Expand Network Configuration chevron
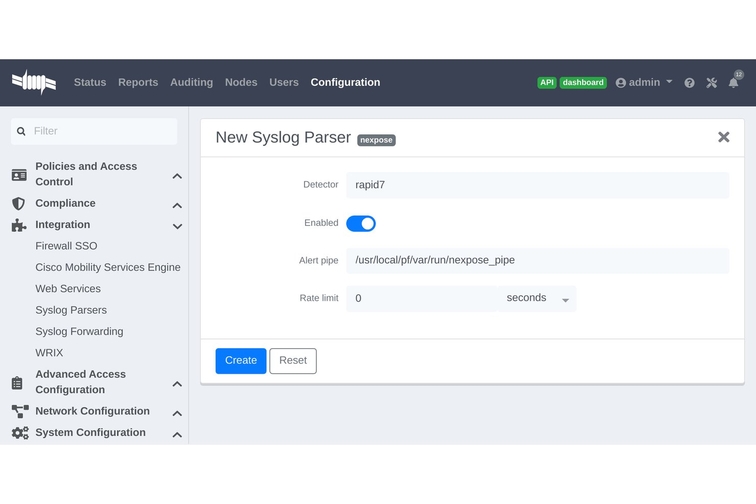Image resolution: width=756 pixels, height=504 pixels. (x=177, y=413)
